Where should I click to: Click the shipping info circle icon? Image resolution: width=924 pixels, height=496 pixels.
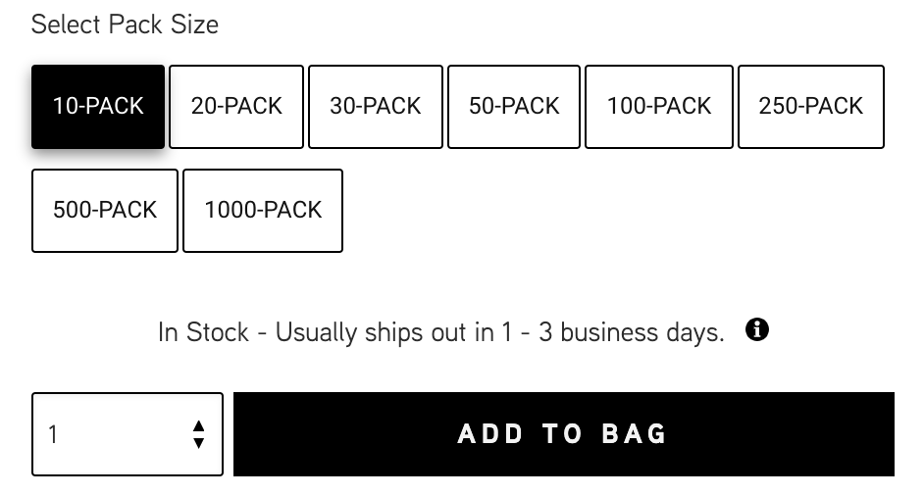[x=756, y=329]
